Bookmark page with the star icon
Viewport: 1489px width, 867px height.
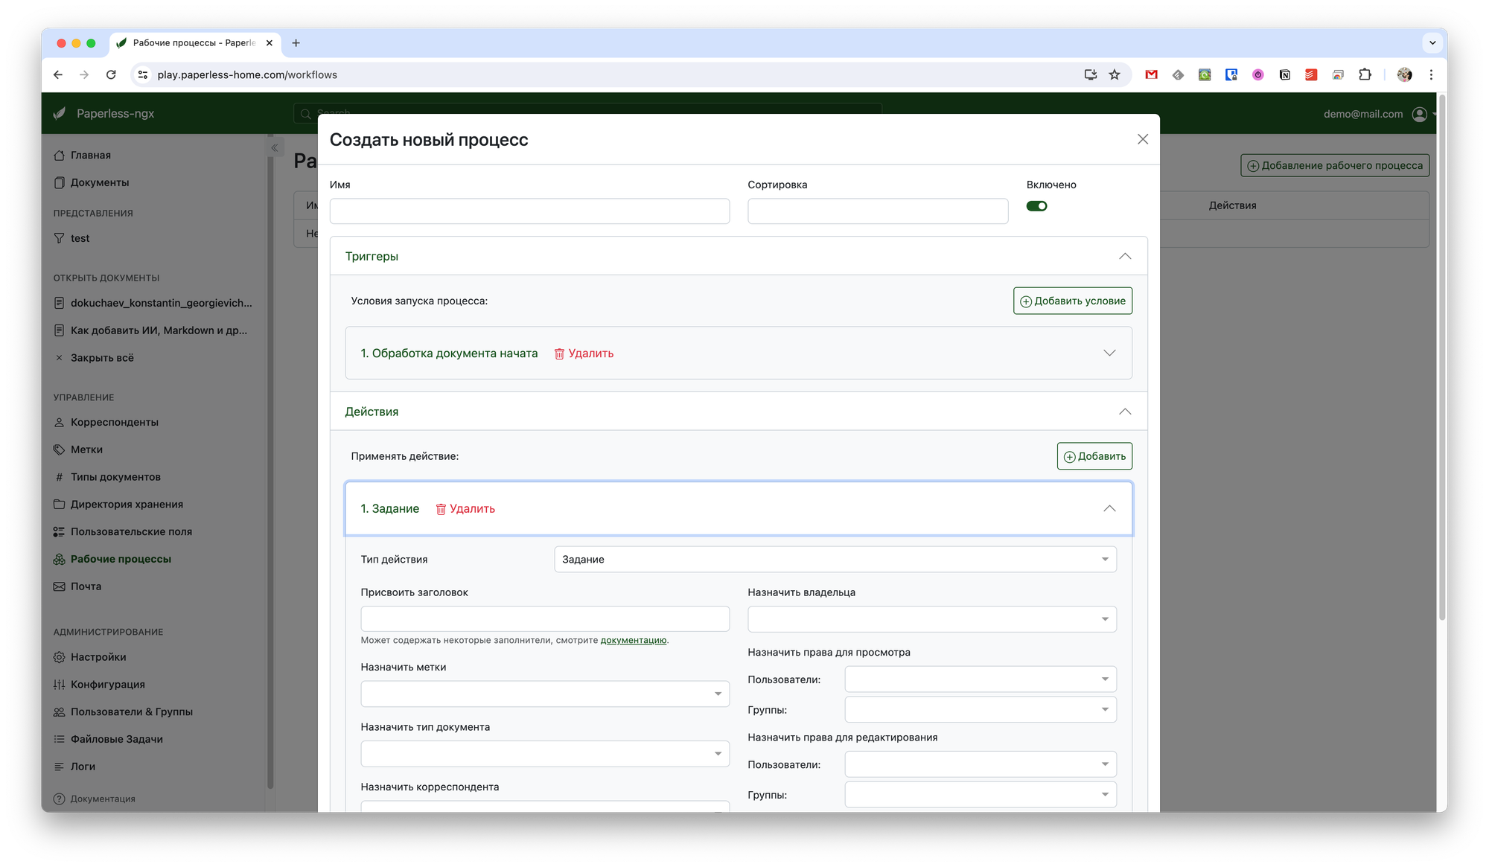coord(1115,74)
